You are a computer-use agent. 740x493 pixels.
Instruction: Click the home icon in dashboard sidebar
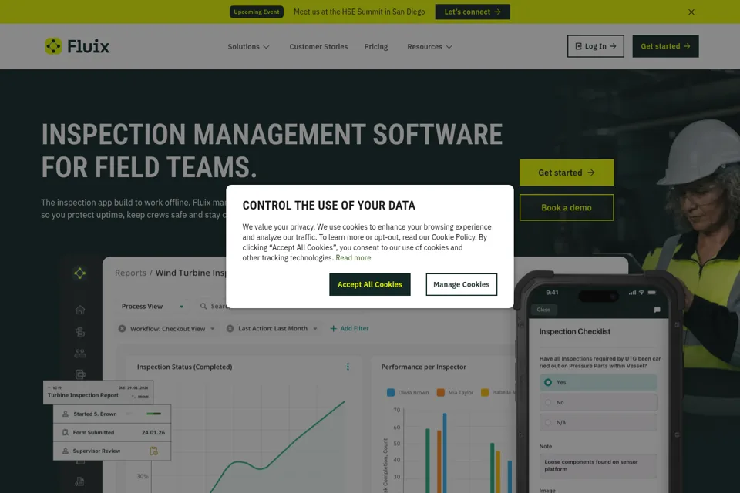(x=80, y=310)
